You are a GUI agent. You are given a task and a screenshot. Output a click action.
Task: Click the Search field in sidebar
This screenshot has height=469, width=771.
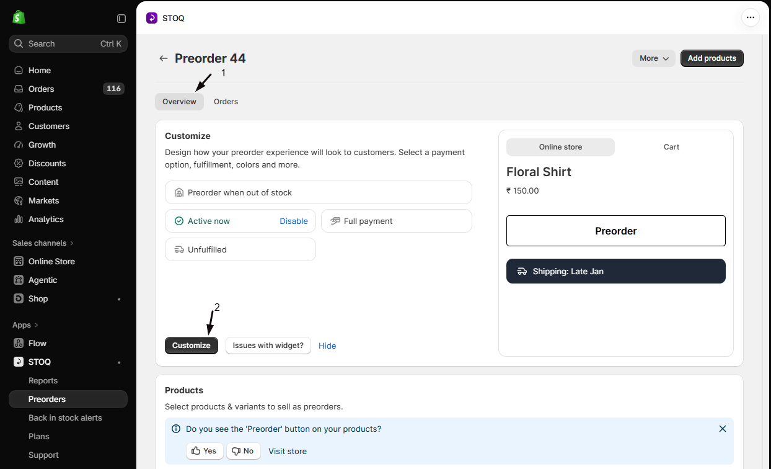coord(68,43)
